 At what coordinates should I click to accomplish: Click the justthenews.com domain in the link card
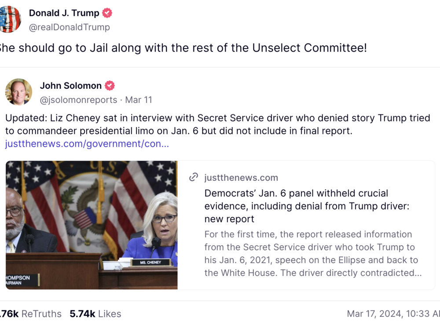pos(241,178)
